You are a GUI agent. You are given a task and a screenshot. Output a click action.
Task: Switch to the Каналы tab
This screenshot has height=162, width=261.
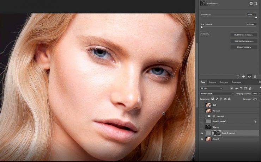tap(212, 82)
